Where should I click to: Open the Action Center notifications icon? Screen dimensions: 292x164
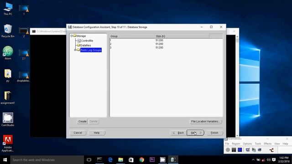[x=274, y=160]
